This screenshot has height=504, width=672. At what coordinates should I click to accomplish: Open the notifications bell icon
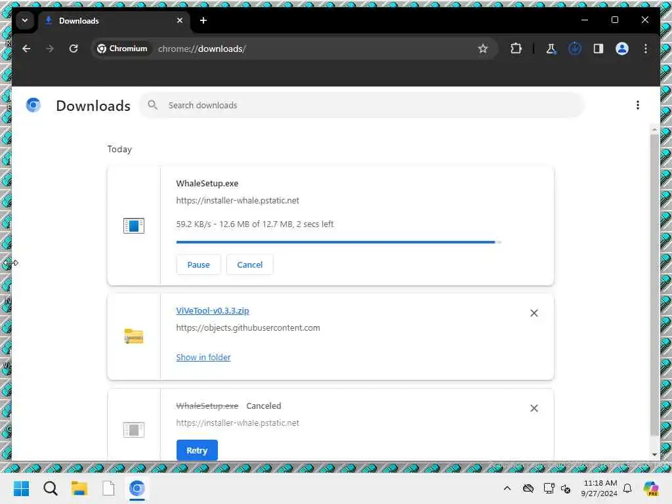[x=627, y=488]
